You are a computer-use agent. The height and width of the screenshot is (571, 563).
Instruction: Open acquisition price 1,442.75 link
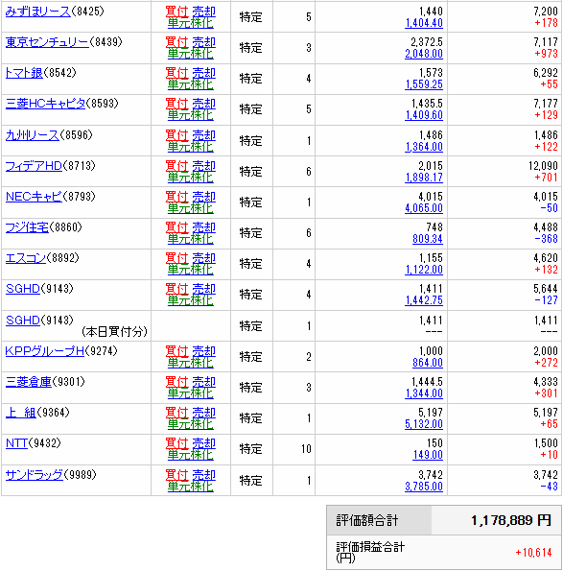pyautogui.click(x=424, y=300)
